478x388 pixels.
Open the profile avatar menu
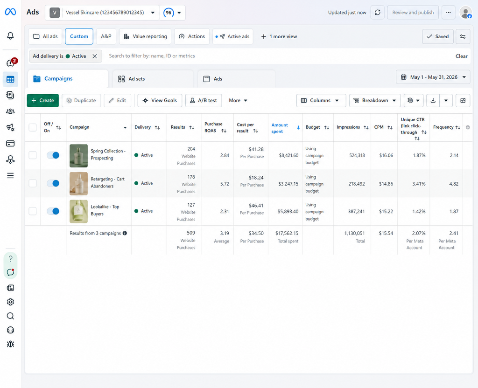466,13
